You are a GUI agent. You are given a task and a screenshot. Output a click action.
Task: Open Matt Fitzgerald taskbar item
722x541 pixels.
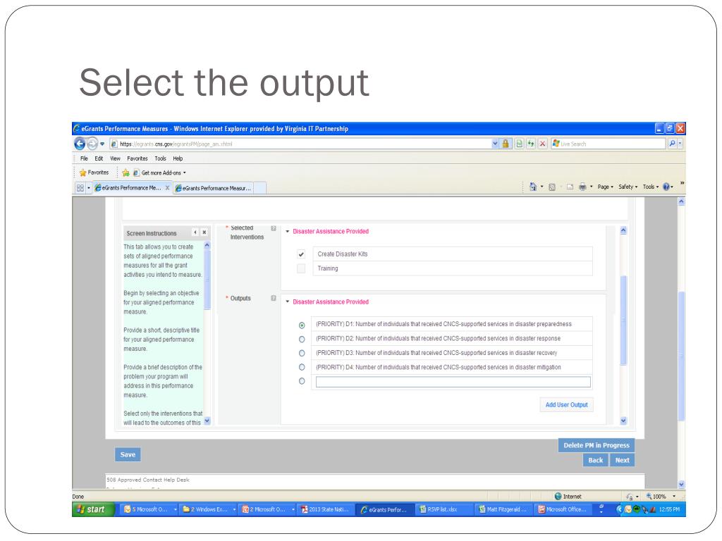click(503, 510)
